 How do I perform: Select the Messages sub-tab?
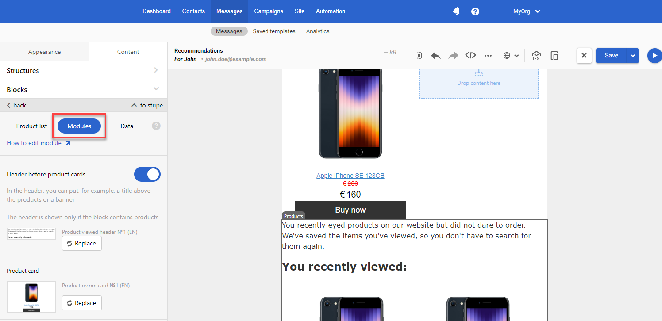pos(229,31)
